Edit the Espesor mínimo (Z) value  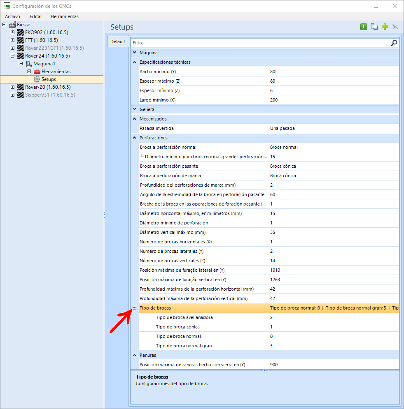click(334, 90)
